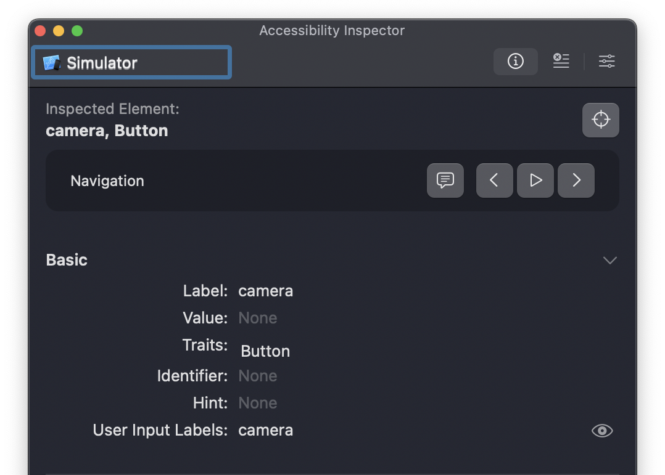Click the Traits value 'Button'
The image size is (665, 475).
pos(265,351)
